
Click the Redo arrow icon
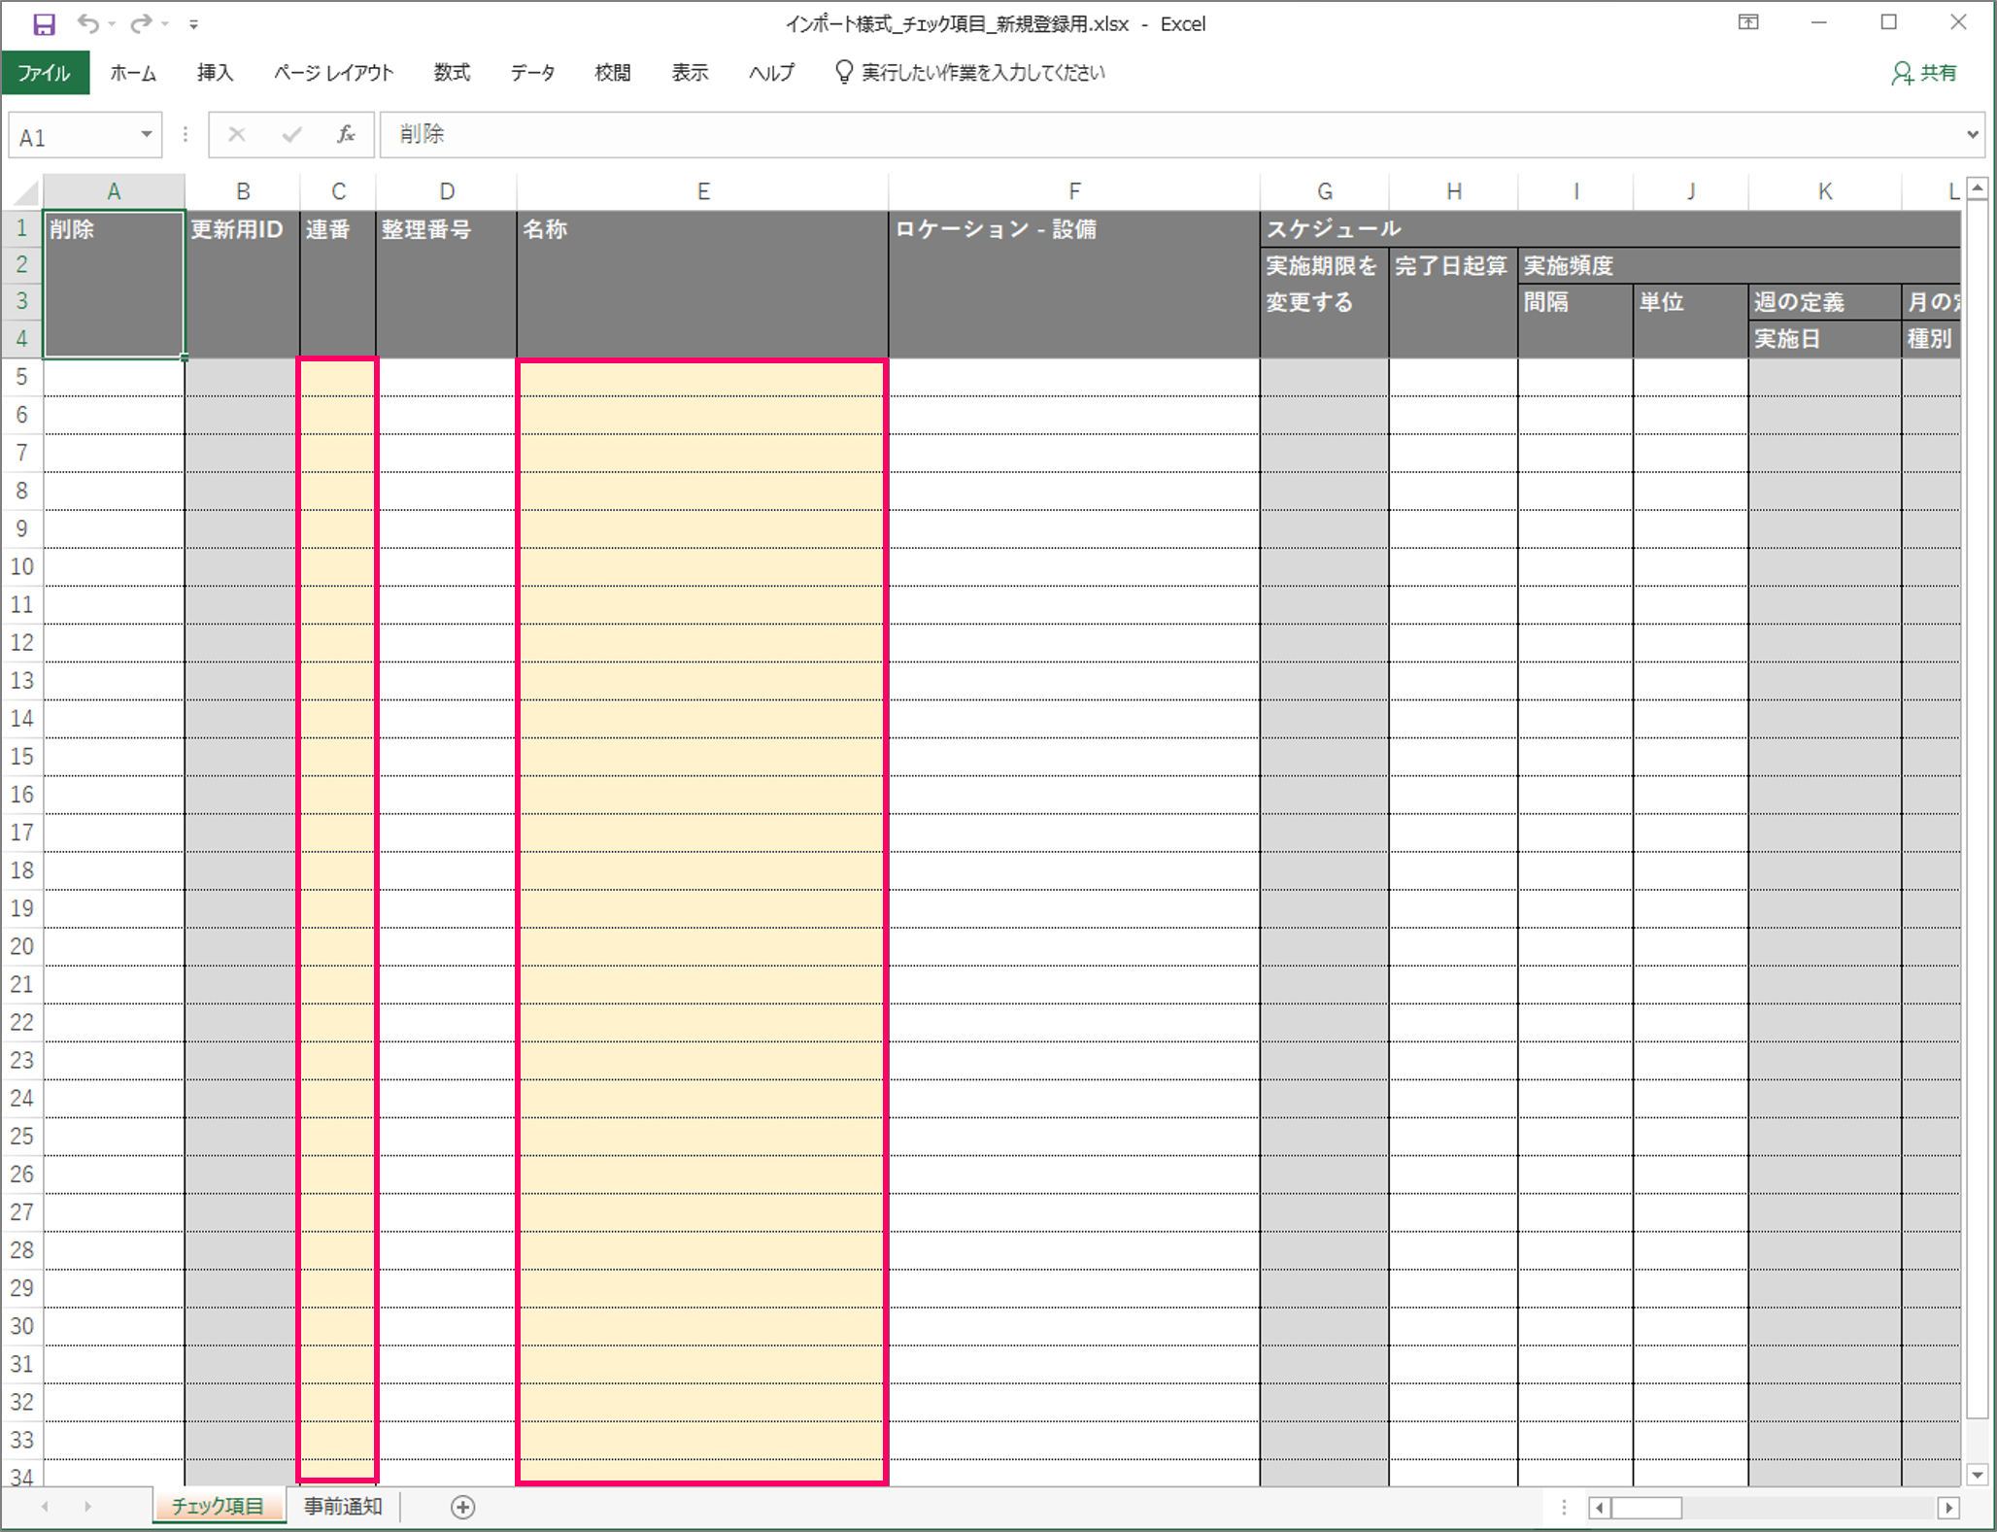coord(141,23)
